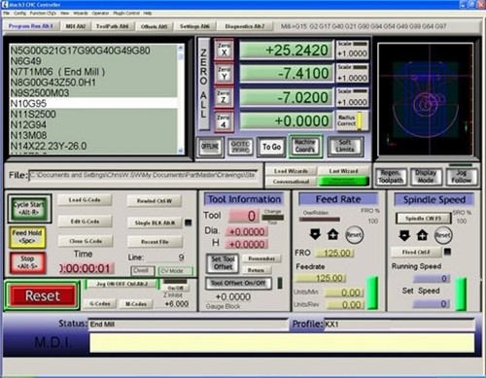Click the Zero Y axis button

(x=224, y=74)
